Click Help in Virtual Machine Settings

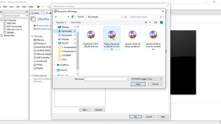163,117
